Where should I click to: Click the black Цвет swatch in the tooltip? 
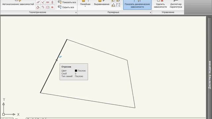76,70
